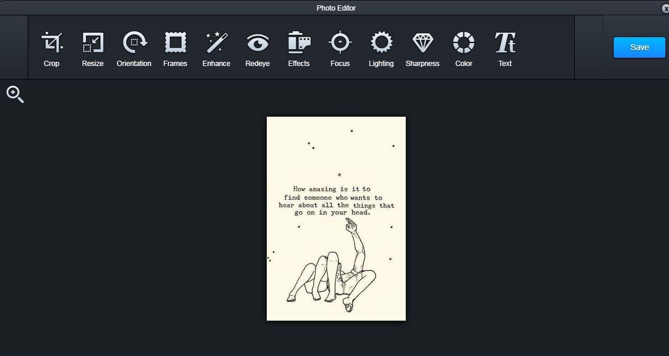Viewport: 669px width, 356px height.
Task: Zoom in with the magnifier icon
Action: (x=15, y=95)
